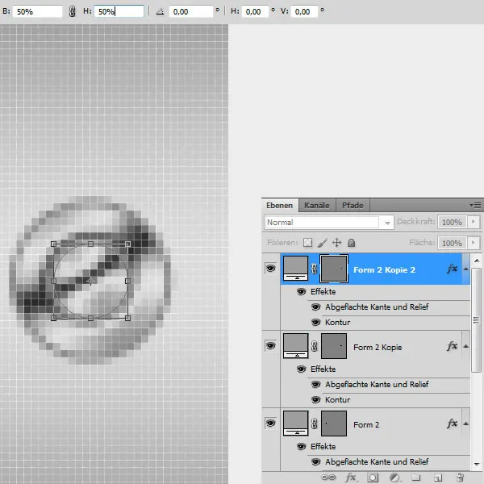Create a new layer group with the folder icon

point(416,478)
